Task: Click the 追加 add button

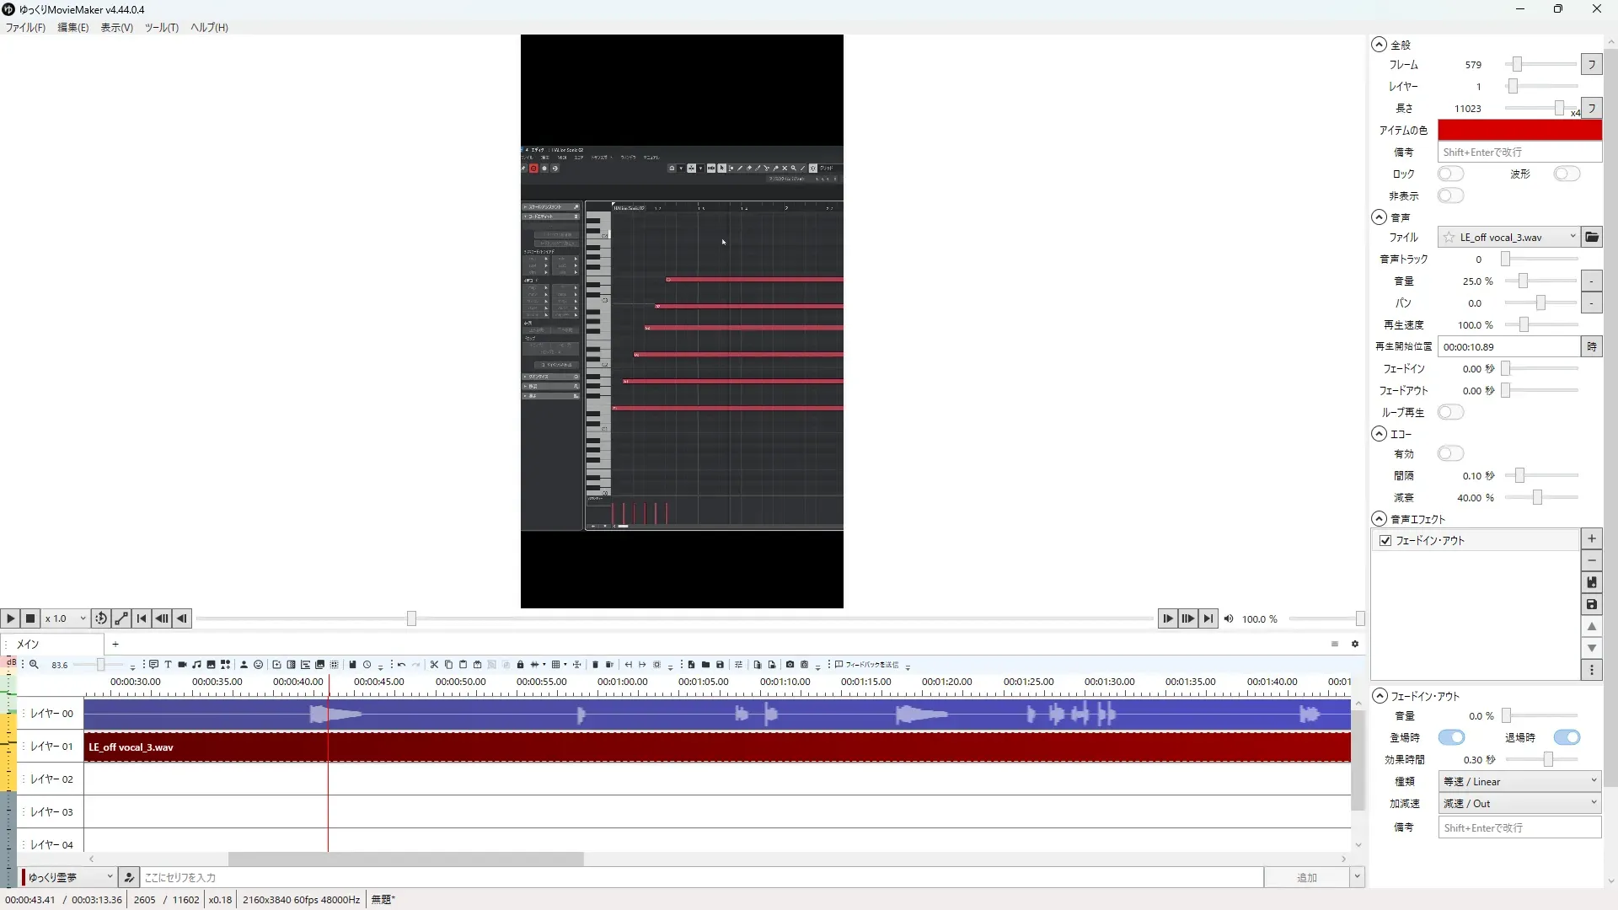Action: (x=1305, y=877)
